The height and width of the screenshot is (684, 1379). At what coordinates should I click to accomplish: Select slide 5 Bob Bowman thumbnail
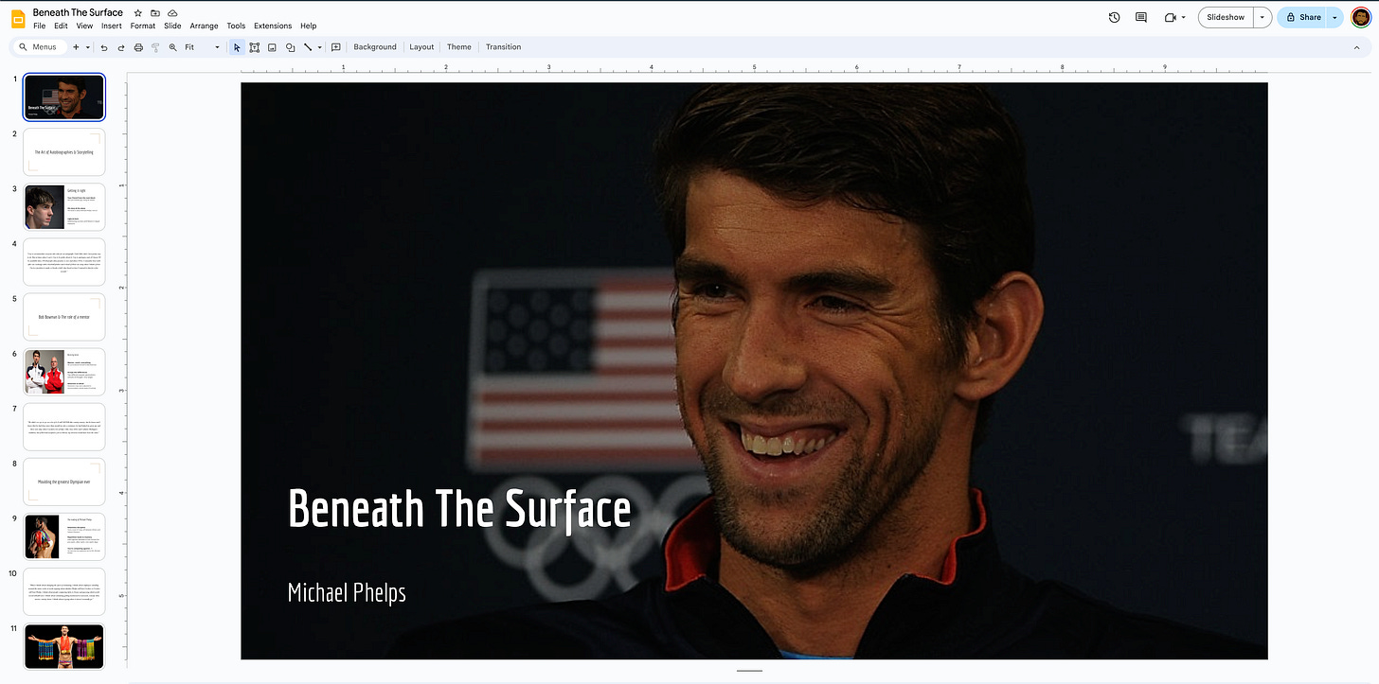pos(64,317)
